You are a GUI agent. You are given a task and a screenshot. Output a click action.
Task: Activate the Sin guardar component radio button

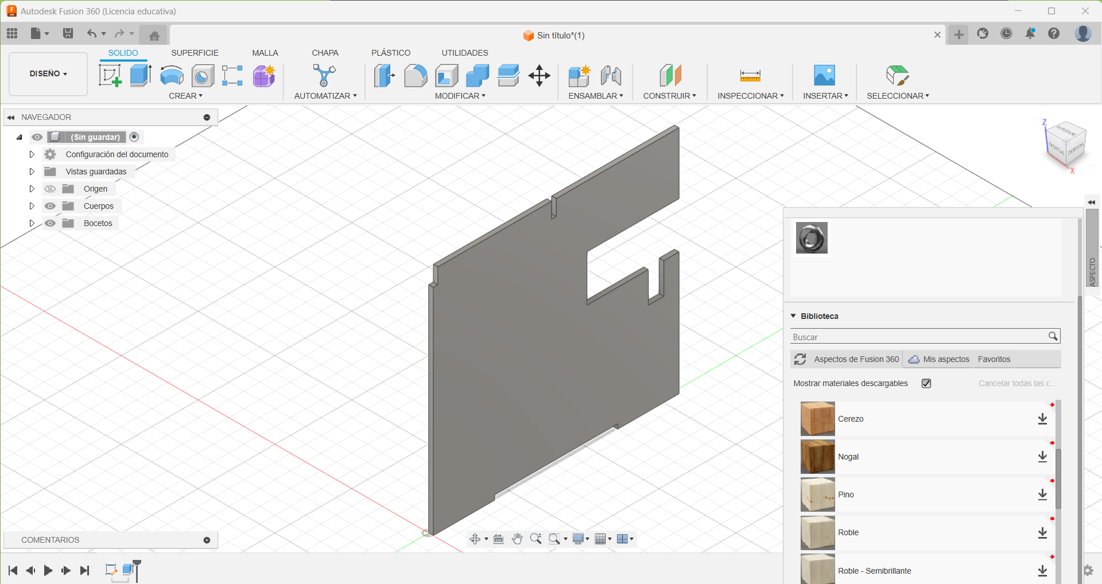[x=134, y=137]
